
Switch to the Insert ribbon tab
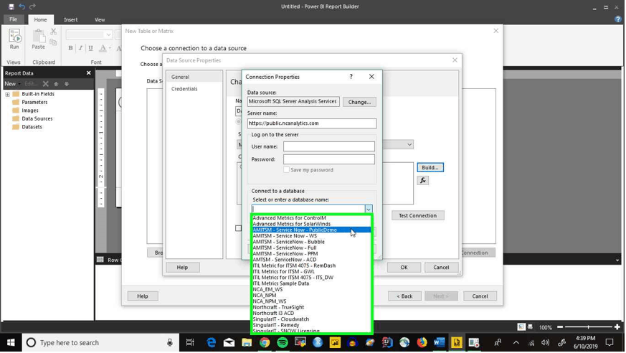pos(71,19)
